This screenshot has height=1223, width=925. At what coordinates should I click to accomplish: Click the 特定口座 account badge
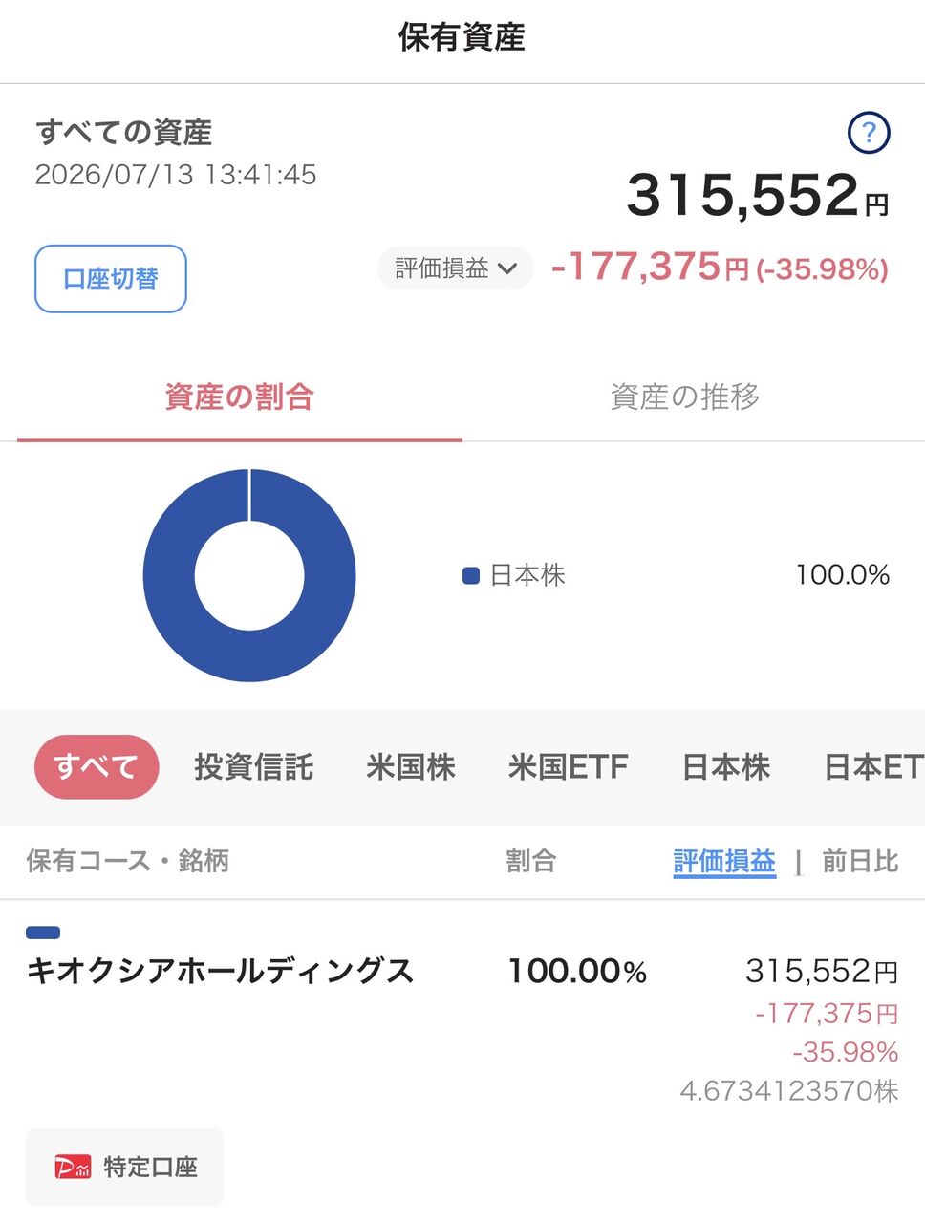coord(124,1167)
